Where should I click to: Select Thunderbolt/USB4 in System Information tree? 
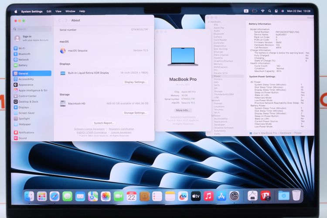pyautogui.click(x=224, y=94)
